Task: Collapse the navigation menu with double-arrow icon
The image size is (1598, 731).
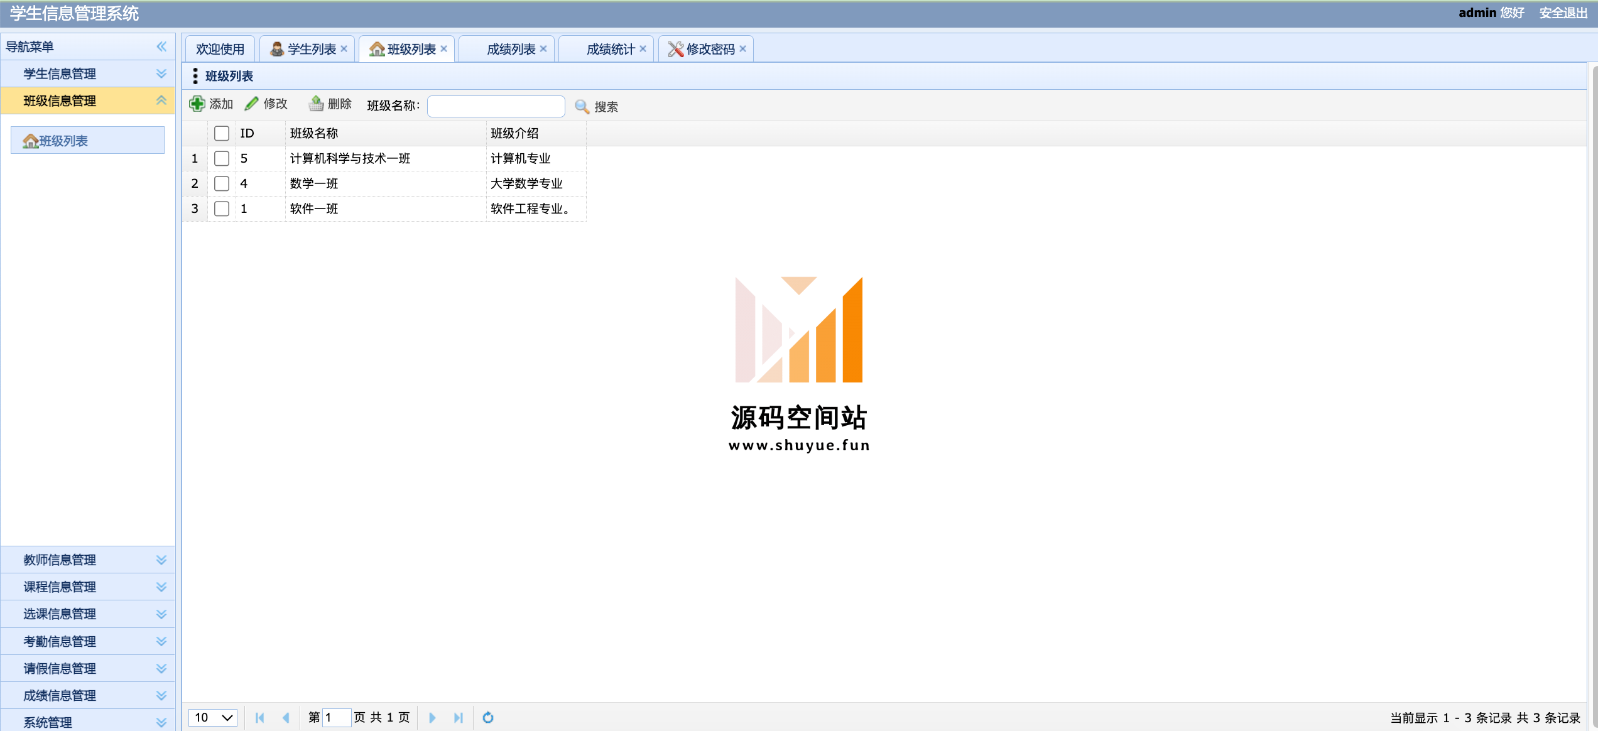Action: [x=161, y=46]
